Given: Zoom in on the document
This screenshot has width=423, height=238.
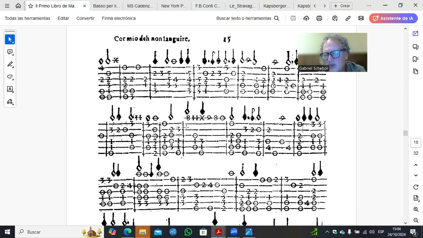Looking at the screenshot, I should 416,209.
